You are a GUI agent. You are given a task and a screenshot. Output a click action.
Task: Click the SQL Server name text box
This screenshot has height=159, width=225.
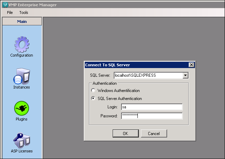coord(148,75)
